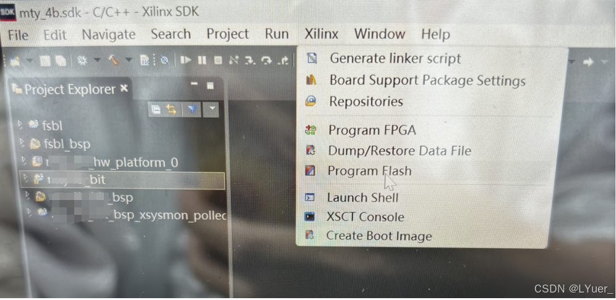Image resolution: width=616 pixels, height=300 pixels.
Task: Click the Xilinx menu header
Action: (322, 34)
